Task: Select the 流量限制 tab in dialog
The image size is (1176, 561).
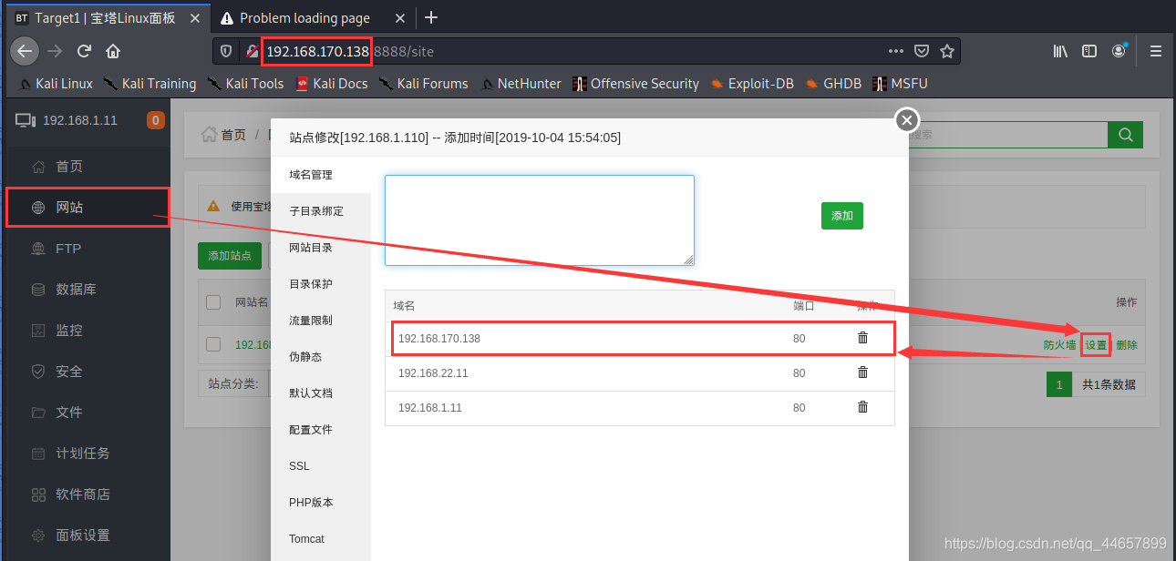Action: click(x=321, y=321)
